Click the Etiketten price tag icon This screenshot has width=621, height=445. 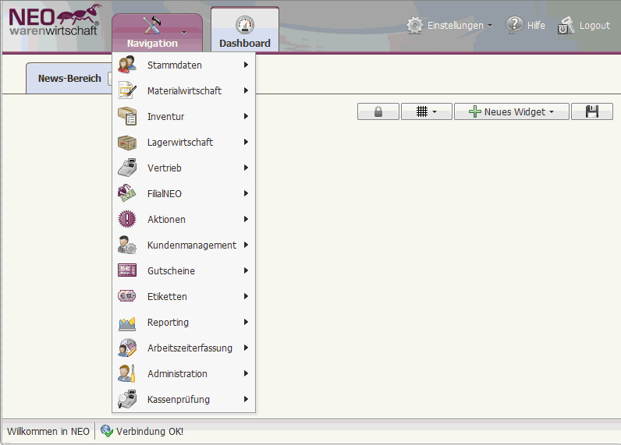tap(127, 296)
